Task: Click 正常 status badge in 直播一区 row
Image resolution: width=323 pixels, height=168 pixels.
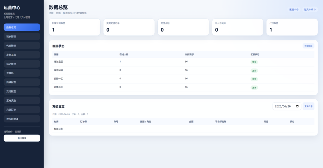Action: [254, 79]
